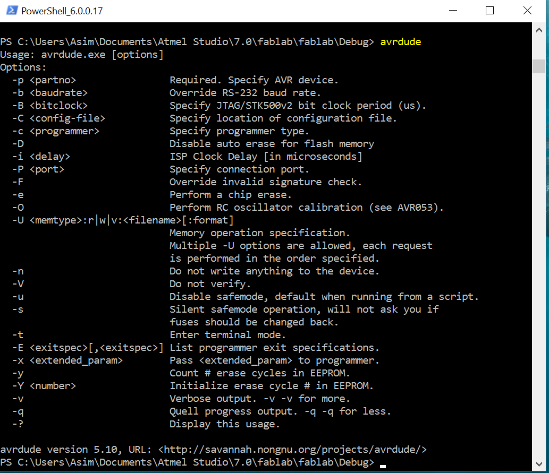The width and height of the screenshot is (549, 473).
Task: Click the '-B <bitclock>' option
Action: pyautogui.click(x=50, y=105)
